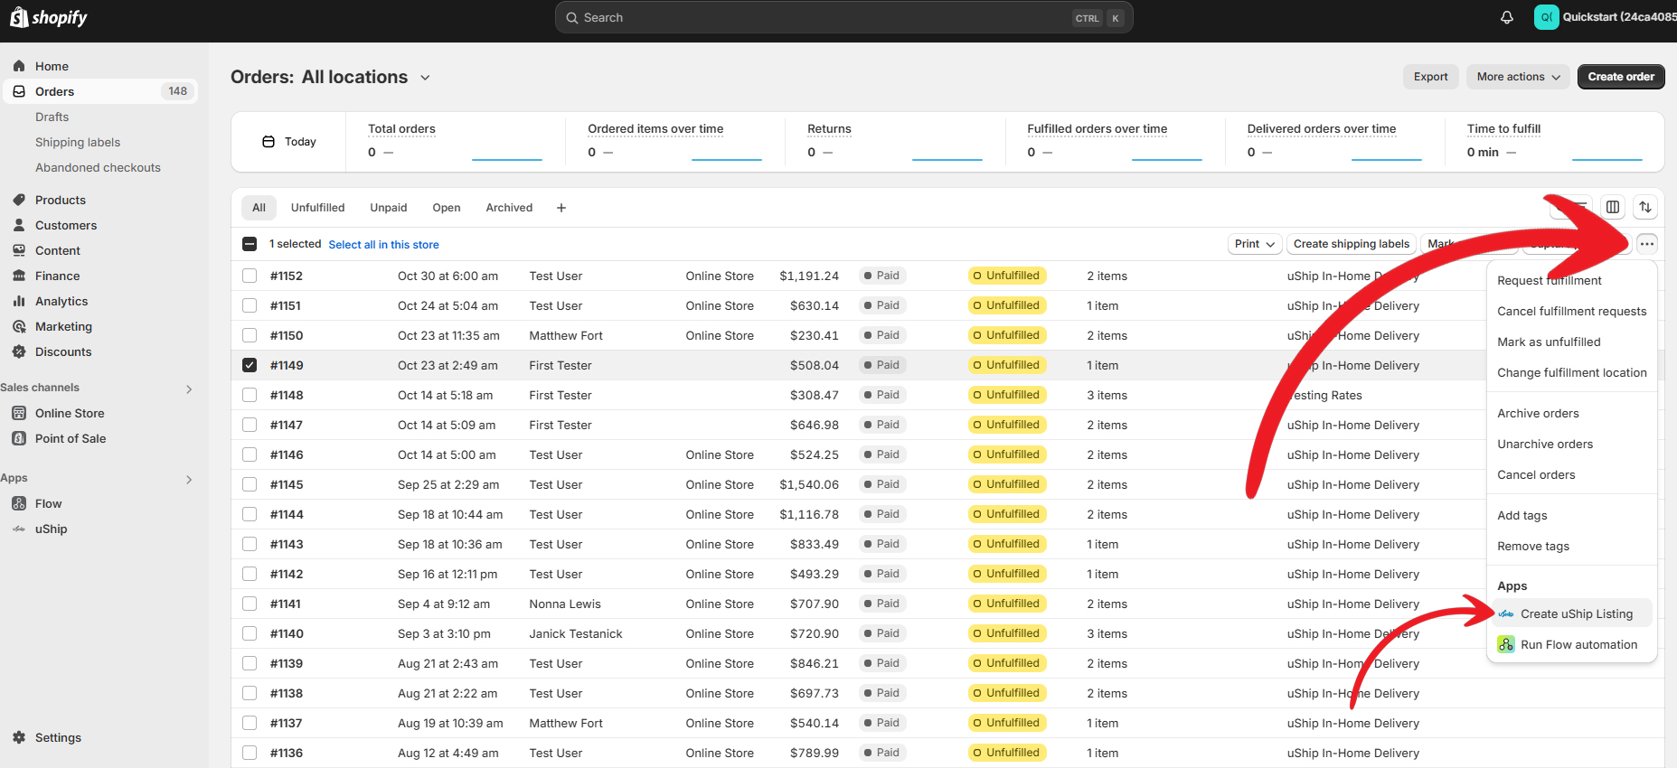The image size is (1677, 768).
Task: Click the Home icon in sidebar
Action: (x=19, y=66)
